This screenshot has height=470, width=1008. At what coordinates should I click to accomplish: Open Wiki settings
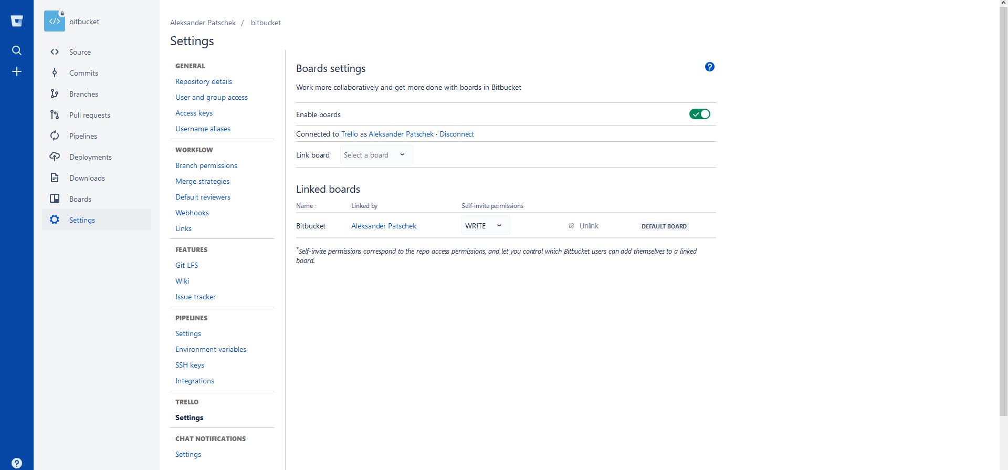coord(182,281)
